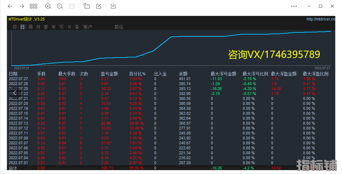Maximize the image viewer window
Screen dimensions: 342x174
tap(321, 6)
